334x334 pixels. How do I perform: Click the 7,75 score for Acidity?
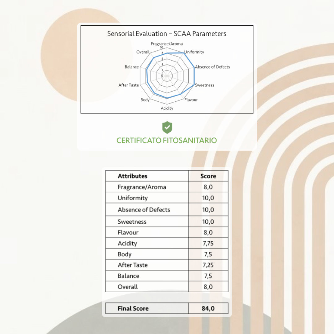208,243
